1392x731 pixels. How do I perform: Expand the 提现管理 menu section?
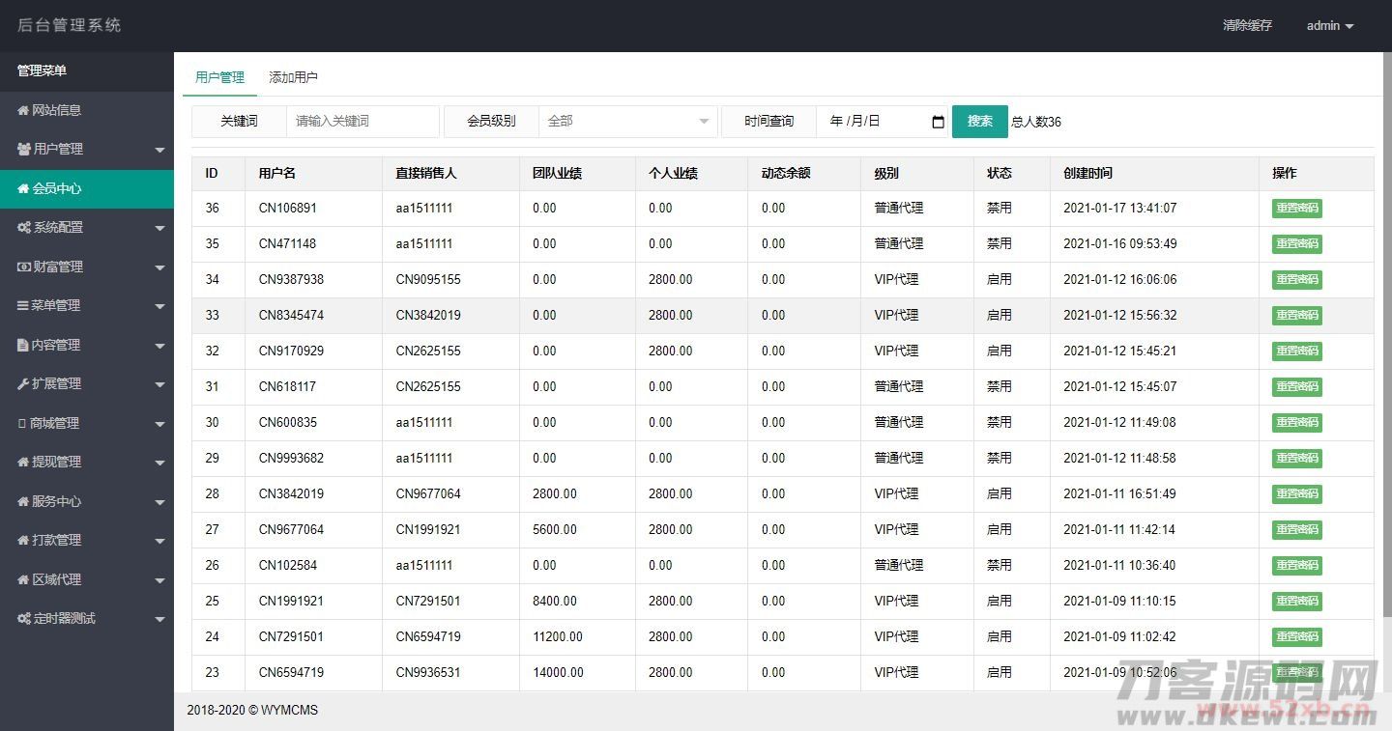tap(87, 462)
